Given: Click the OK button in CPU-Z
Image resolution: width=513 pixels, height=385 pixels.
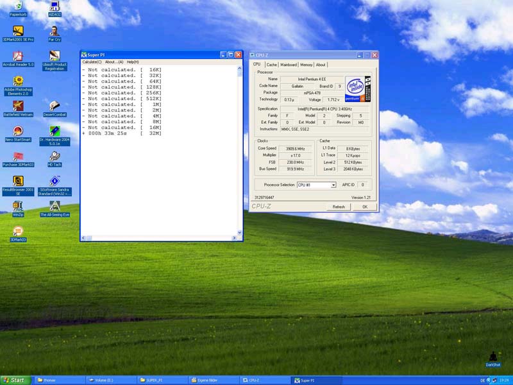Looking at the screenshot, I should click(365, 207).
